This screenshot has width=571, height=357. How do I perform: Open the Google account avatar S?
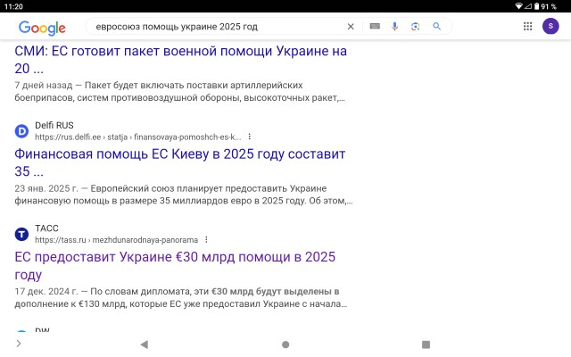point(550,26)
